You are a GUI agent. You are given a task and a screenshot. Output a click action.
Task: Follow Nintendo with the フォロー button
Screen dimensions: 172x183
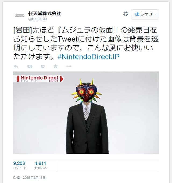pos(145,14)
